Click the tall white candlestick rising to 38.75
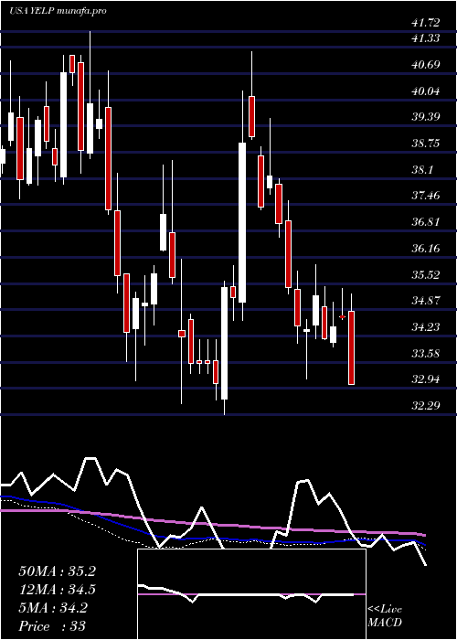457x640 pixels. click(242, 222)
